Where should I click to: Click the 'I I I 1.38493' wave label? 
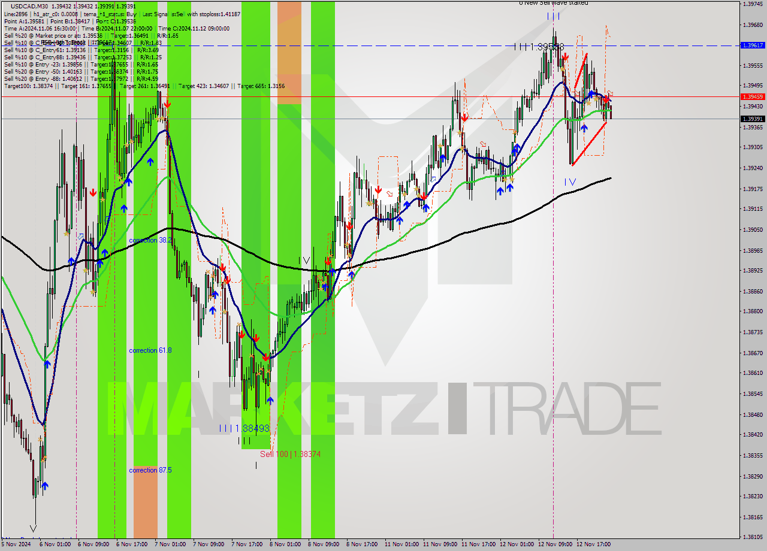click(244, 429)
